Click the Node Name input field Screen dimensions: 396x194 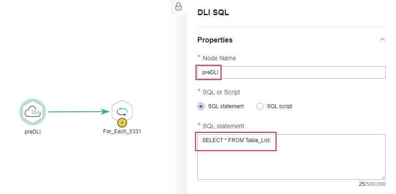(x=291, y=72)
